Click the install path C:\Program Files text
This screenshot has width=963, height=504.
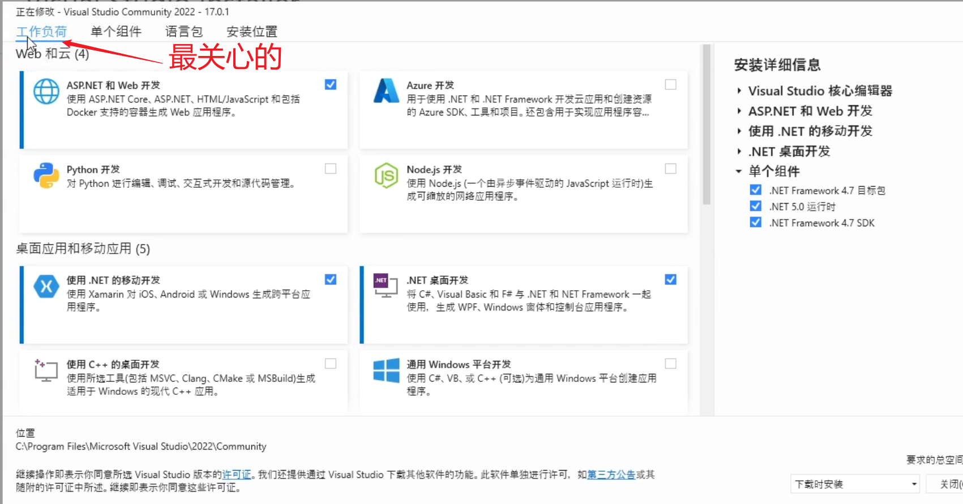[141, 446]
